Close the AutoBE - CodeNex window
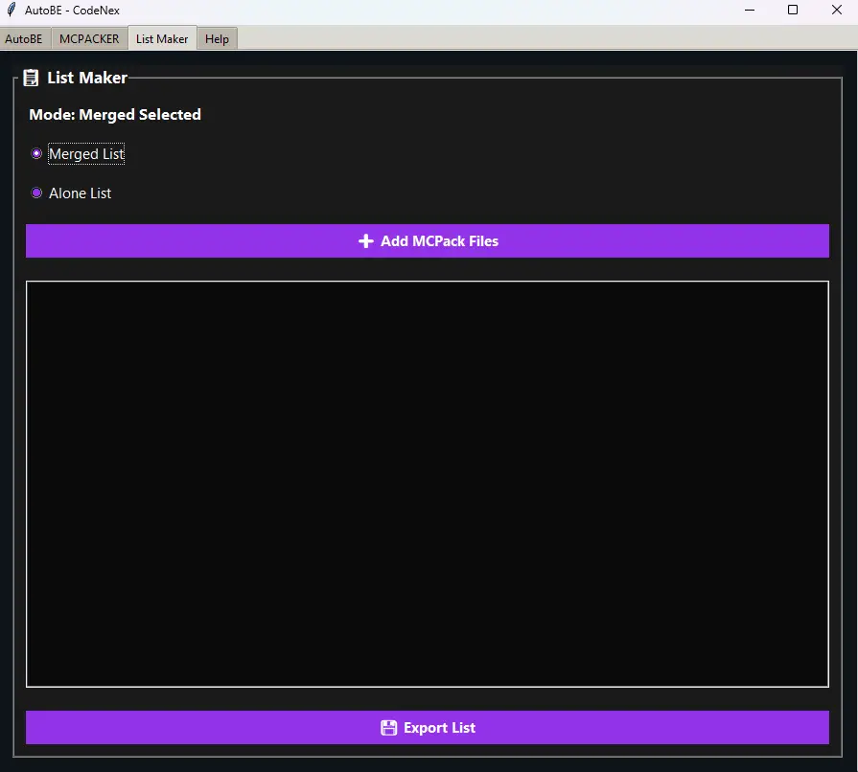Screen dimensions: 858x772 pos(836,11)
